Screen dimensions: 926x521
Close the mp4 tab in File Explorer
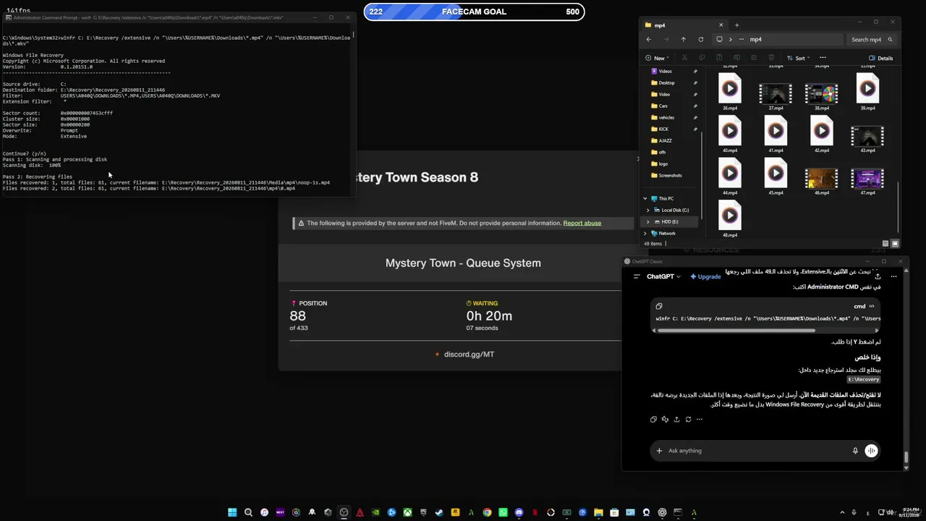pos(721,25)
